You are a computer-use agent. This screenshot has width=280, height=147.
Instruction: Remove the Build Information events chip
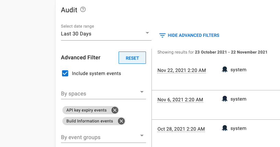pyautogui.click(x=121, y=121)
